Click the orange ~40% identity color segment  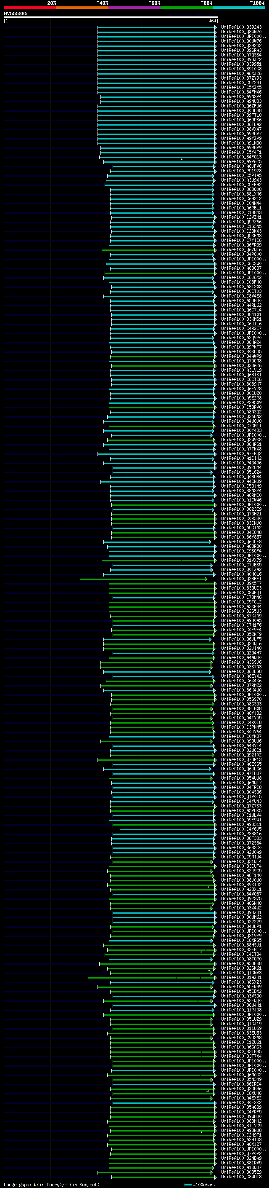pyautogui.click(x=82, y=8)
